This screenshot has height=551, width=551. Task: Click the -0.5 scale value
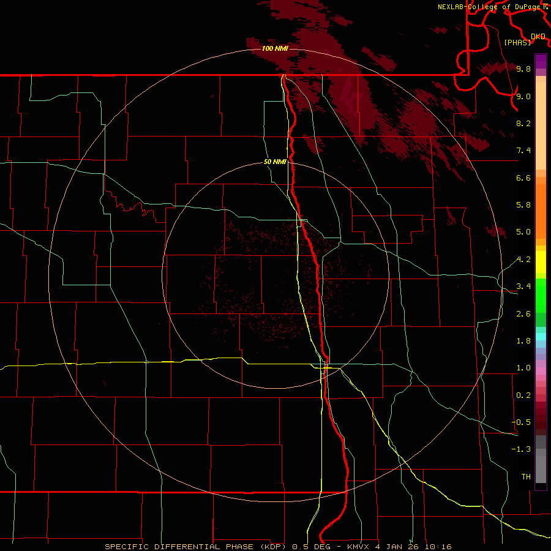521,422
